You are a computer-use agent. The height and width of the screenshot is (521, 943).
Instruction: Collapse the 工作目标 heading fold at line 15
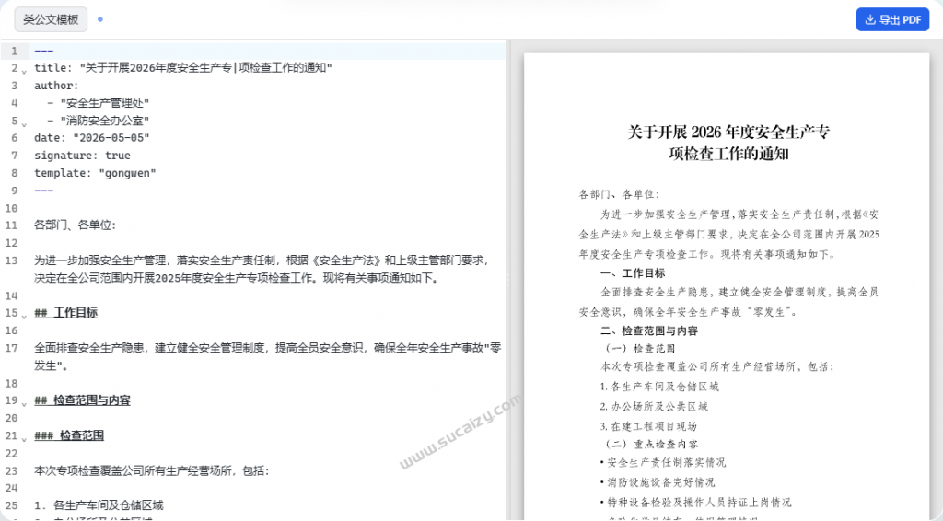24,317
